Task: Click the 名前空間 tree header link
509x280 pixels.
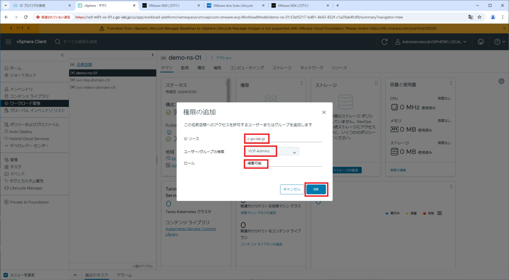Action: coord(84,64)
